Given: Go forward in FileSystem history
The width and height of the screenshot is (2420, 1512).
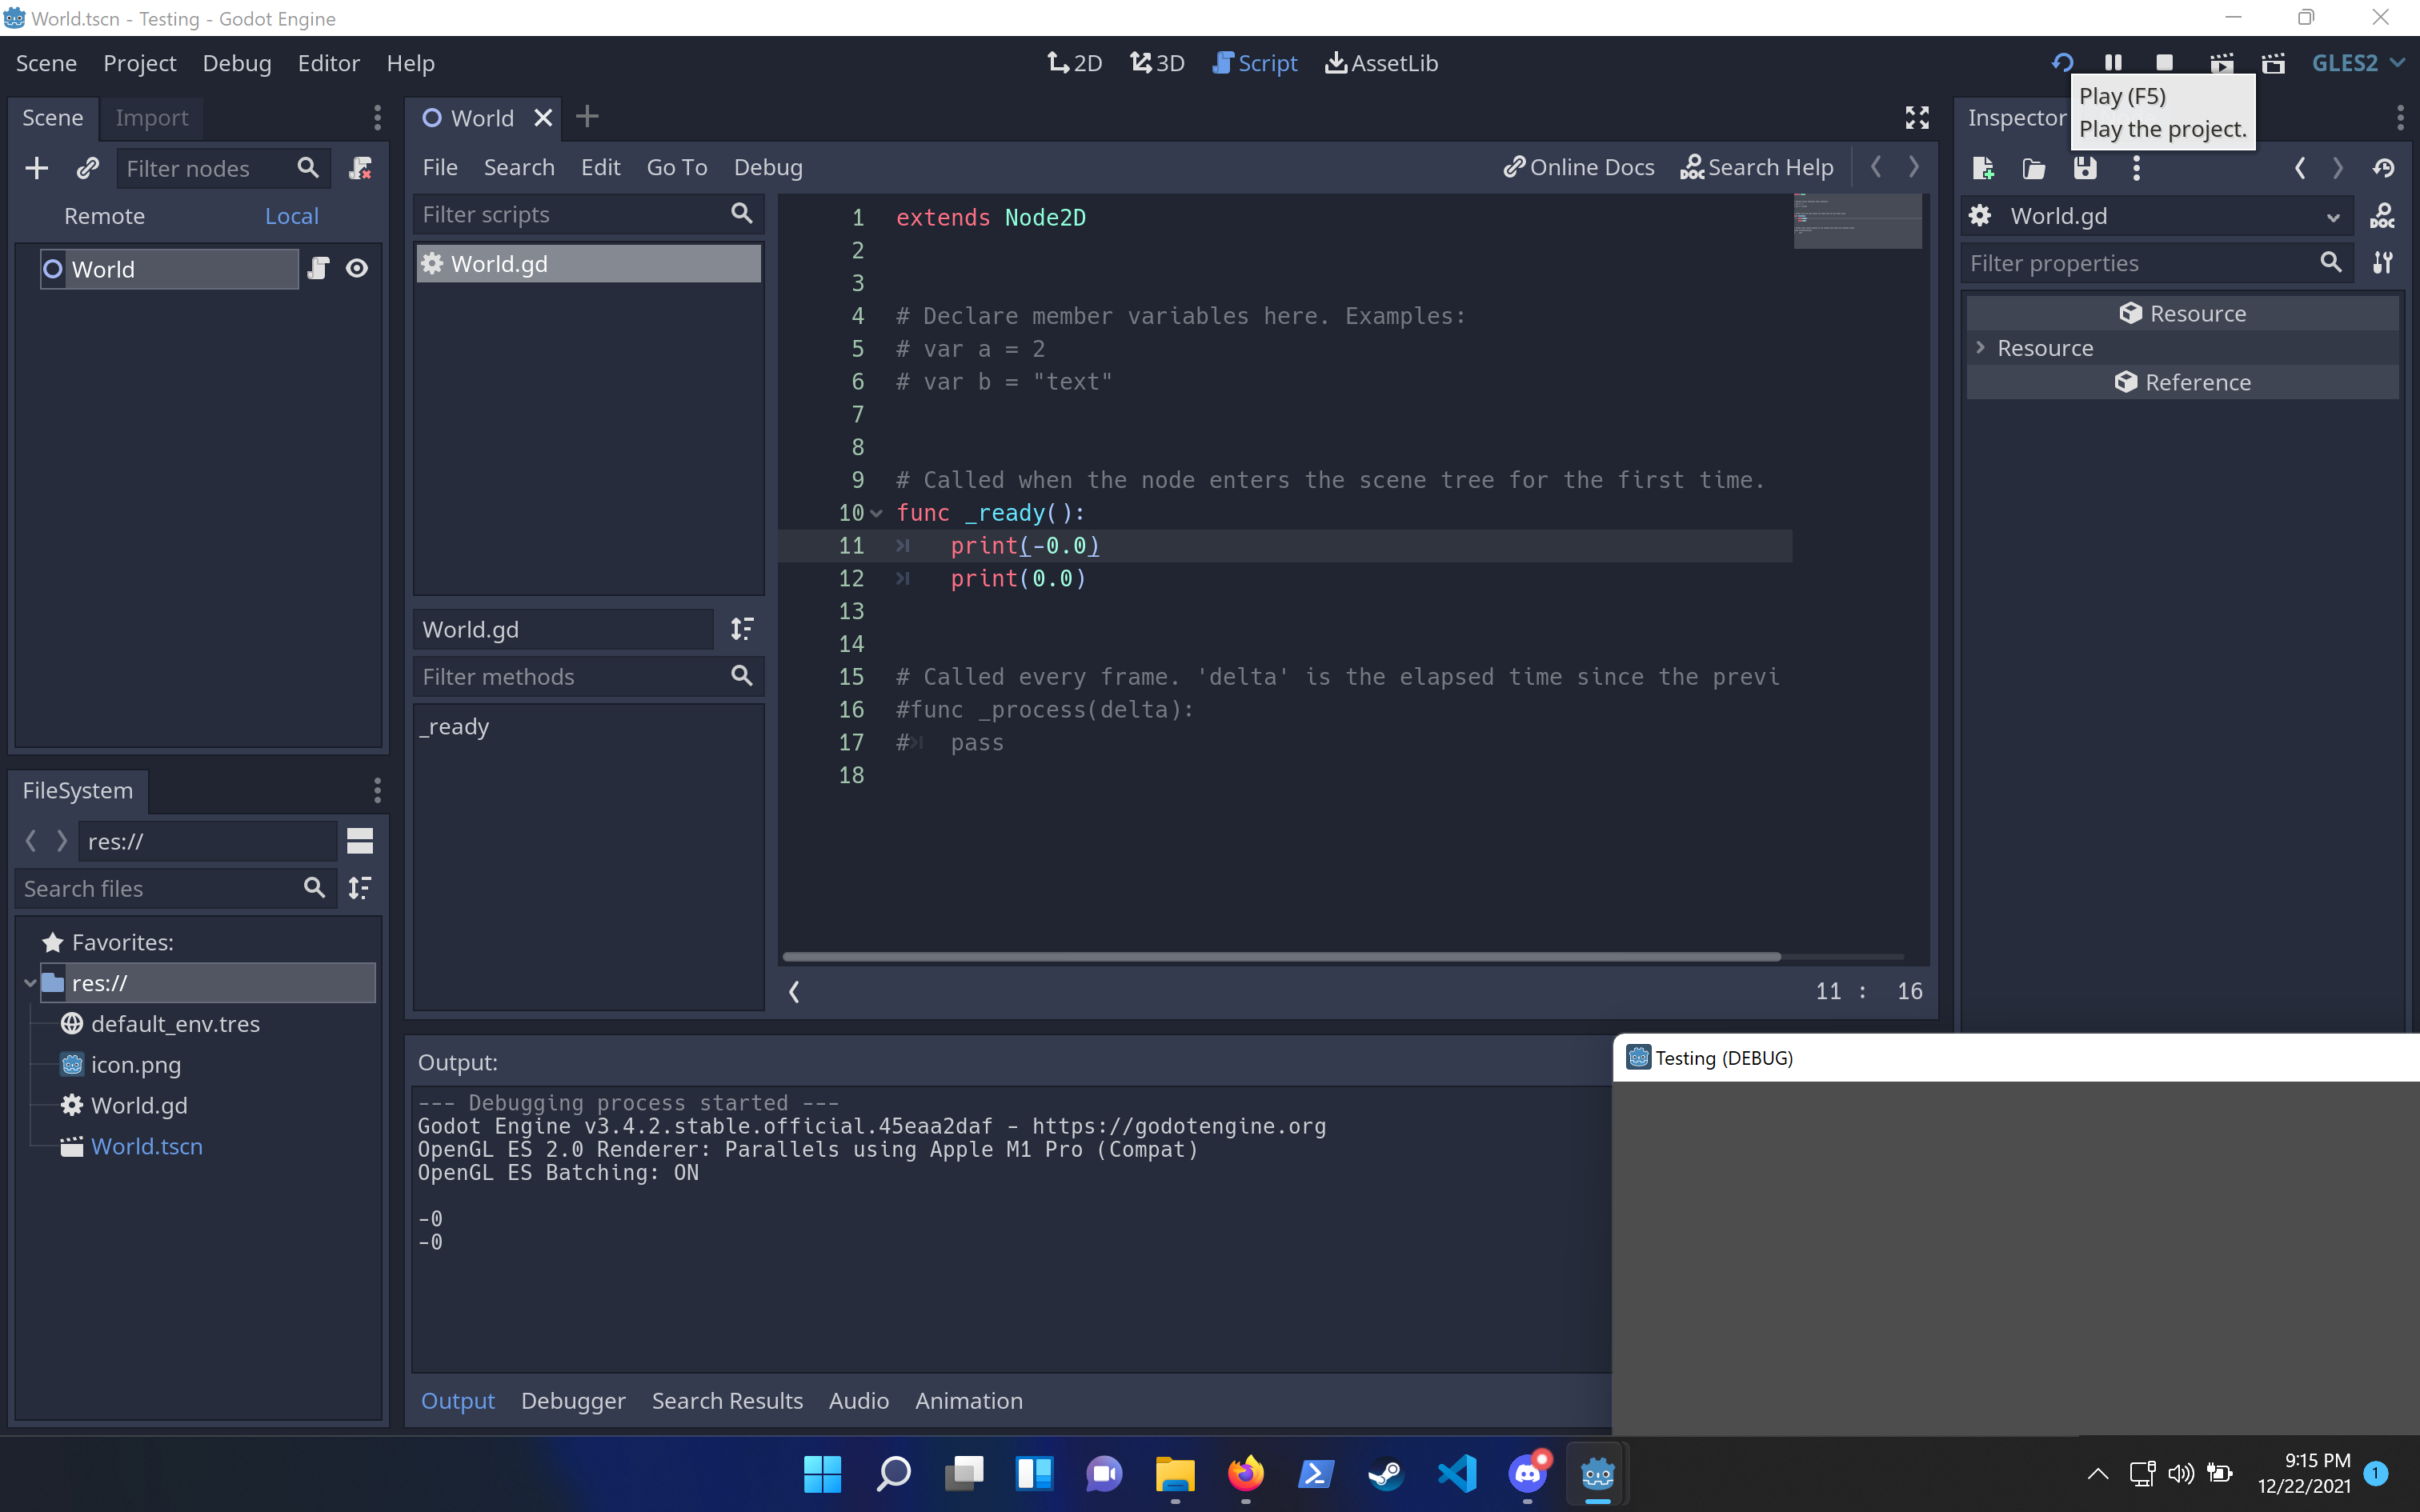Looking at the screenshot, I should pos(61,841).
